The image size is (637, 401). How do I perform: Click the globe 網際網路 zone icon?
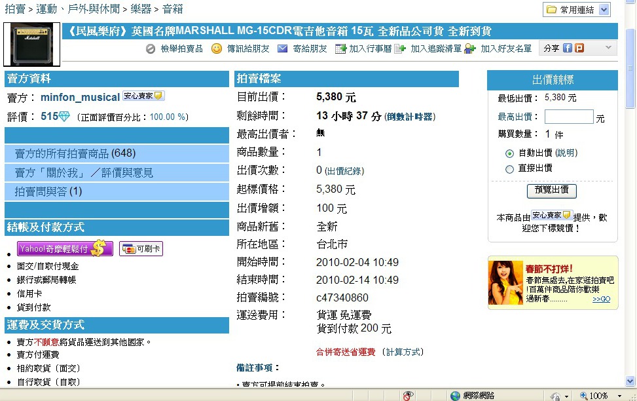[x=456, y=396]
